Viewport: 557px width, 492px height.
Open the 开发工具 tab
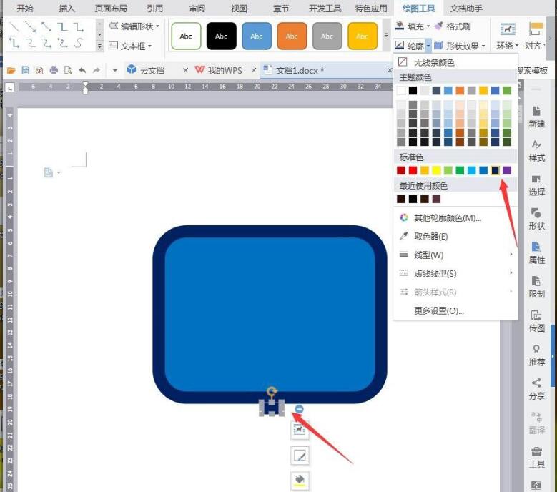(325, 8)
